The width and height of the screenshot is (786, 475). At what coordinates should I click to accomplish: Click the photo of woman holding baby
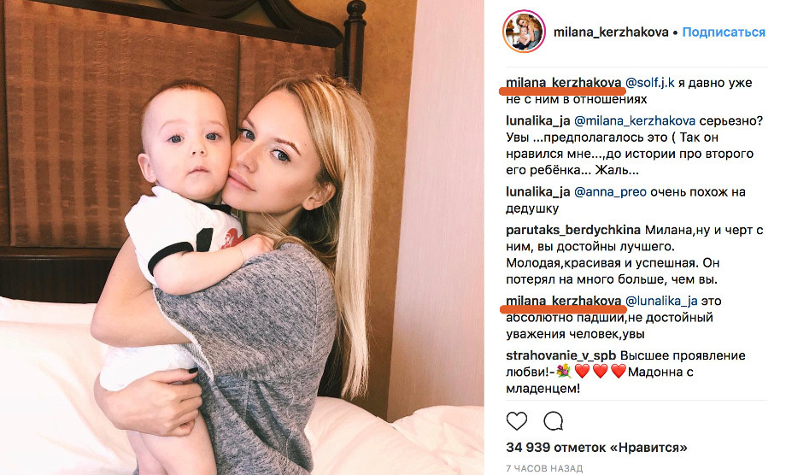pyautogui.click(x=242, y=237)
